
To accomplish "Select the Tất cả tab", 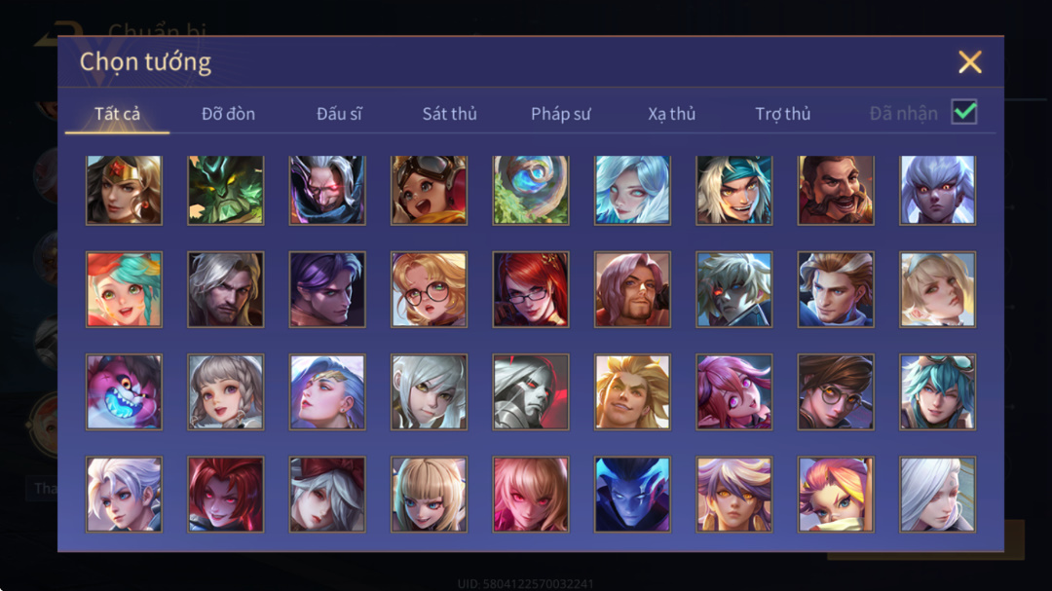I will coord(118,113).
